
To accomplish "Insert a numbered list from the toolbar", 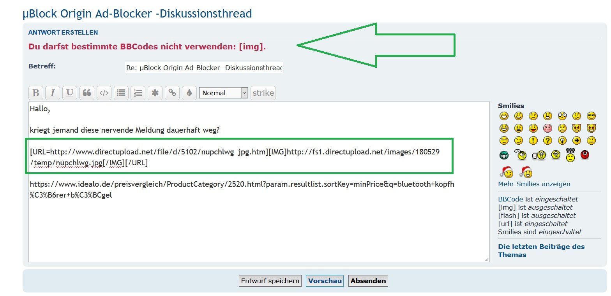I will tap(138, 93).
